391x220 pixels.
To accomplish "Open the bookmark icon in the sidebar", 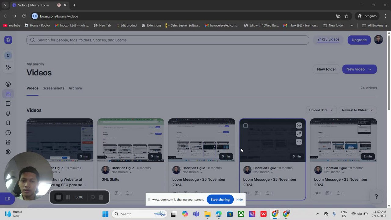I will 8,123.
